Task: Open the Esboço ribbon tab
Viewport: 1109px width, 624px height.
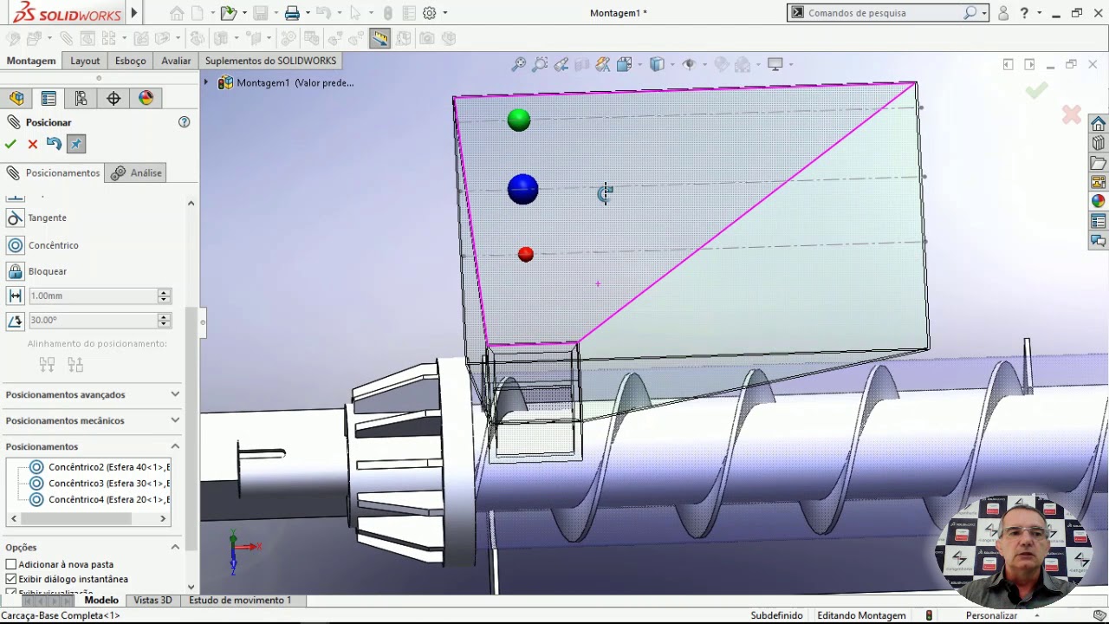Action: click(x=131, y=61)
